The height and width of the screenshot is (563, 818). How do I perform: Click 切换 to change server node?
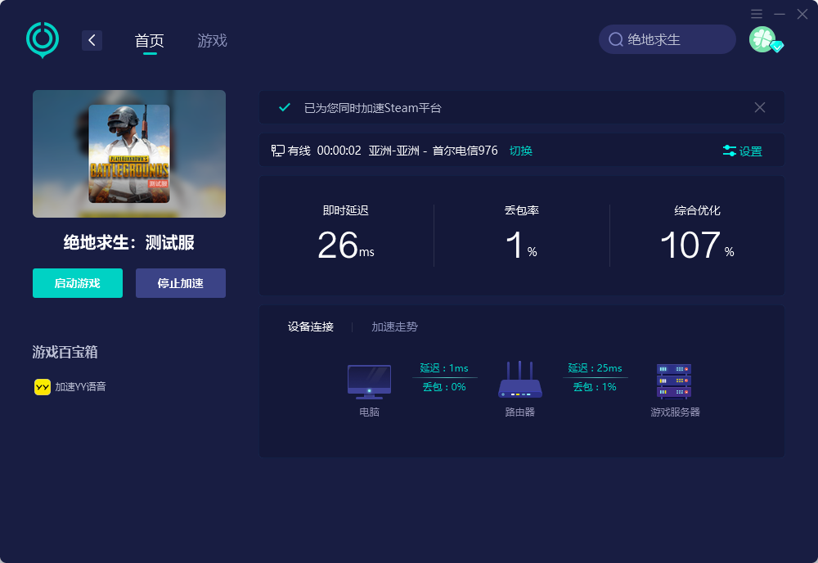click(x=520, y=151)
